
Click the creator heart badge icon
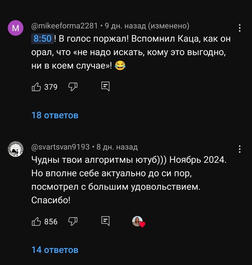pos(138,222)
